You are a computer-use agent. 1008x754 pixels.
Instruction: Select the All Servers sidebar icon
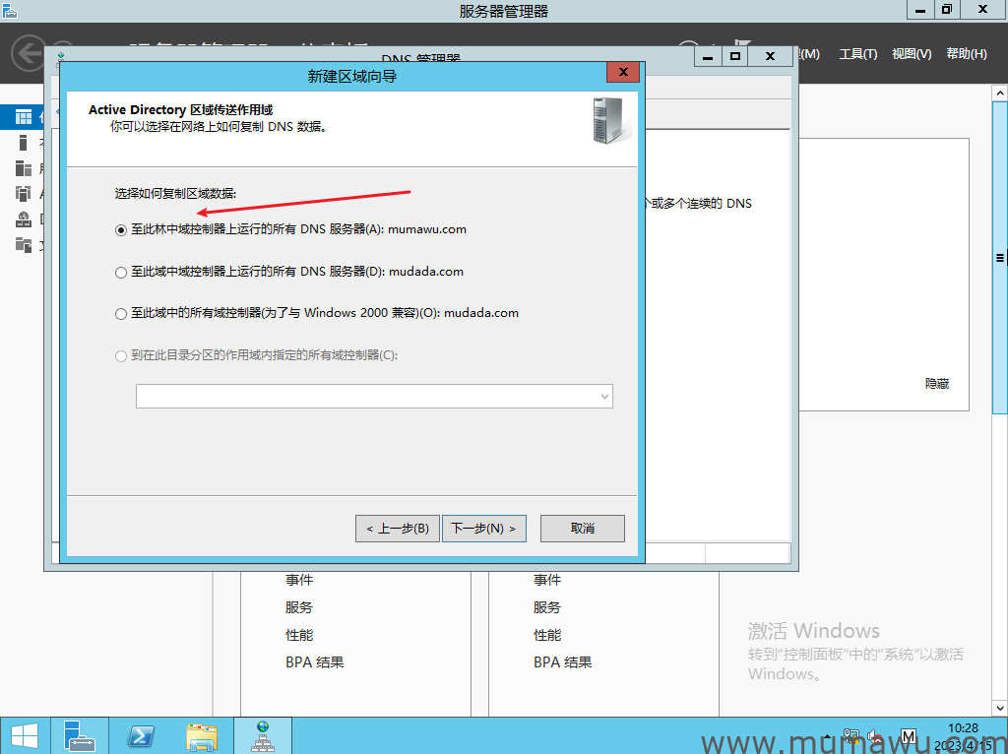point(22,168)
